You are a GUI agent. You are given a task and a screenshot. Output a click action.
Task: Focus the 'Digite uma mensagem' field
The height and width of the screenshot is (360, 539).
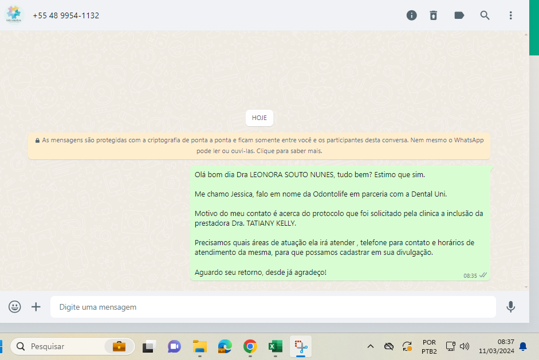tap(273, 307)
